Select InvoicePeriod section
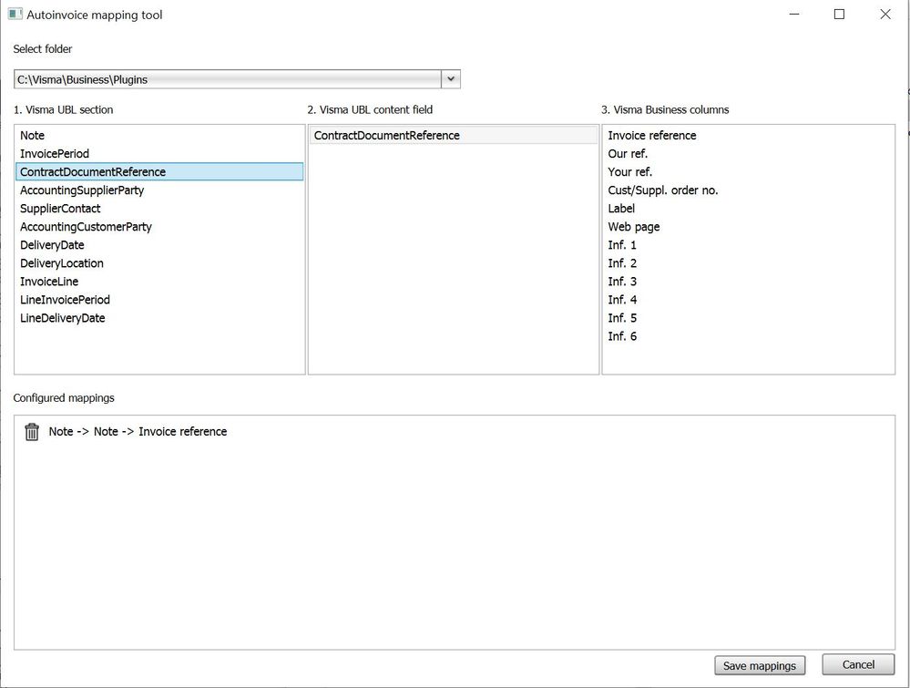 tap(159, 153)
